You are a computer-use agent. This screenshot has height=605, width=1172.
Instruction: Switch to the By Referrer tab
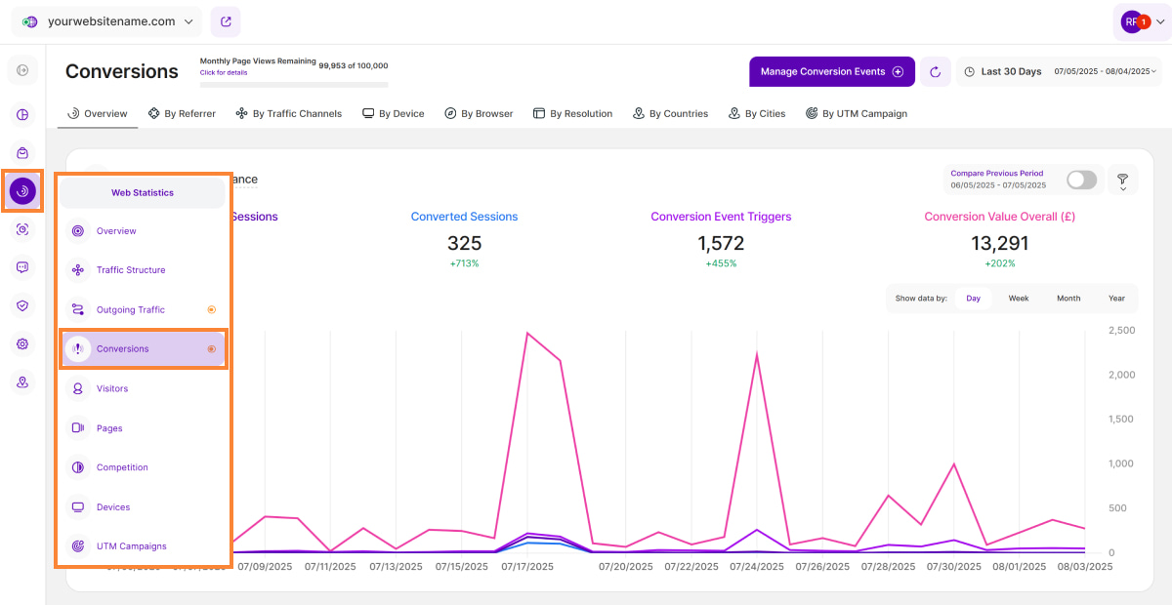click(x=182, y=113)
